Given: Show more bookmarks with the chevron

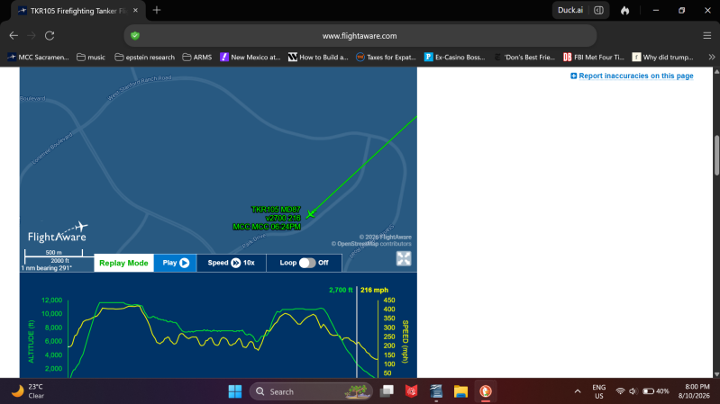Looking at the screenshot, I should coord(711,58).
